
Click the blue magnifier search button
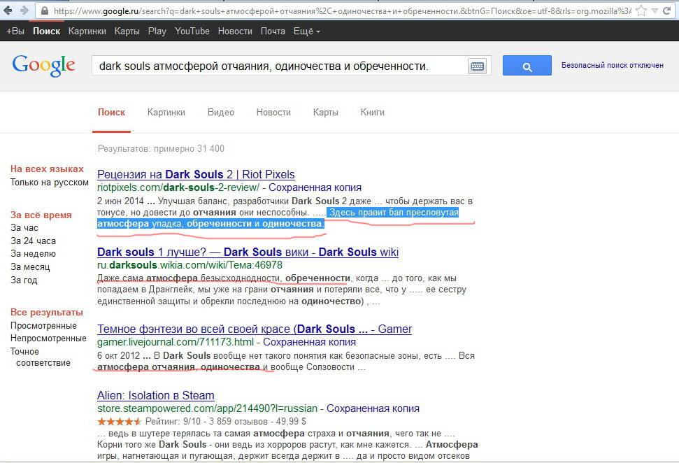pos(527,66)
